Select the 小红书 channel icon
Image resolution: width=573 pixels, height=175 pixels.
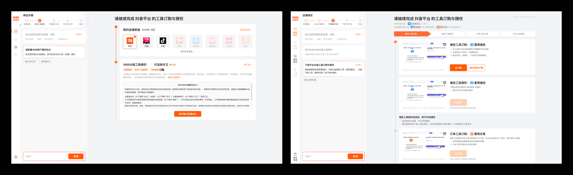(229, 41)
